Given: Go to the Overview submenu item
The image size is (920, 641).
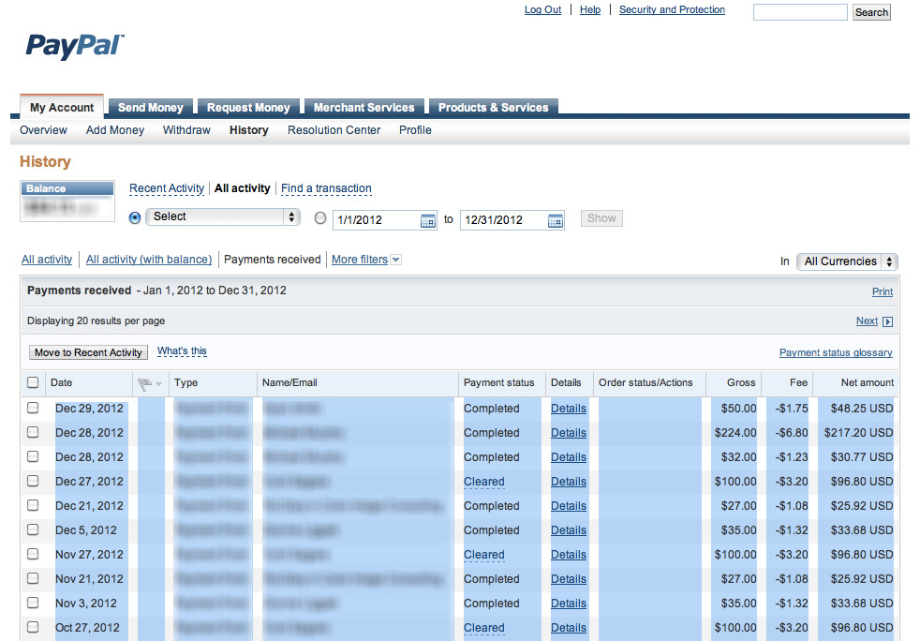Looking at the screenshot, I should coord(43,130).
